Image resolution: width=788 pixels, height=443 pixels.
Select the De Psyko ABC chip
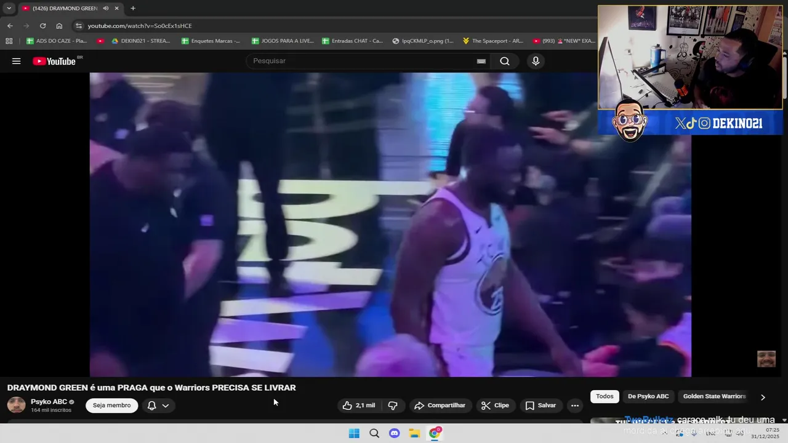(648, 396)
